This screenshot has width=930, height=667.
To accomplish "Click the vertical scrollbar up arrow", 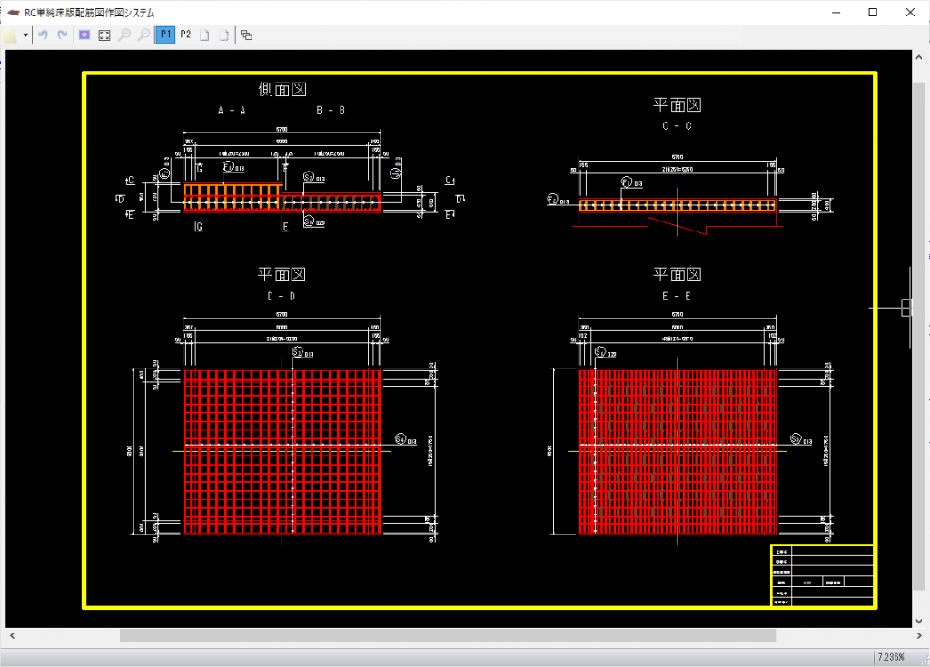I will (x=919, y=57).
